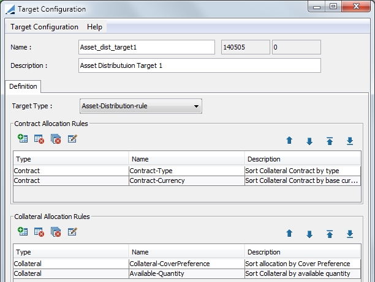375x282 pixels.
Task: Remove selected Contract Allocation rule
Action: coord(39,139)
